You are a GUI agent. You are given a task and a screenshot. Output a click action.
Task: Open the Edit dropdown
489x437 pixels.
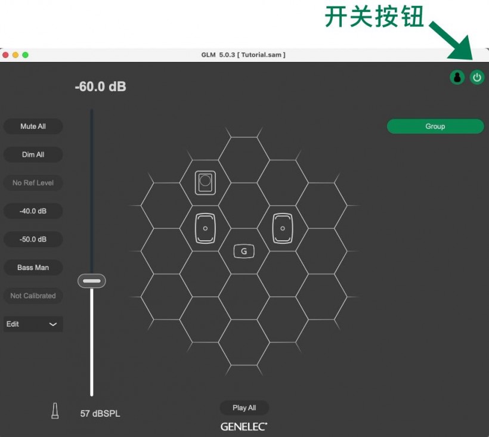coord(33,324)
